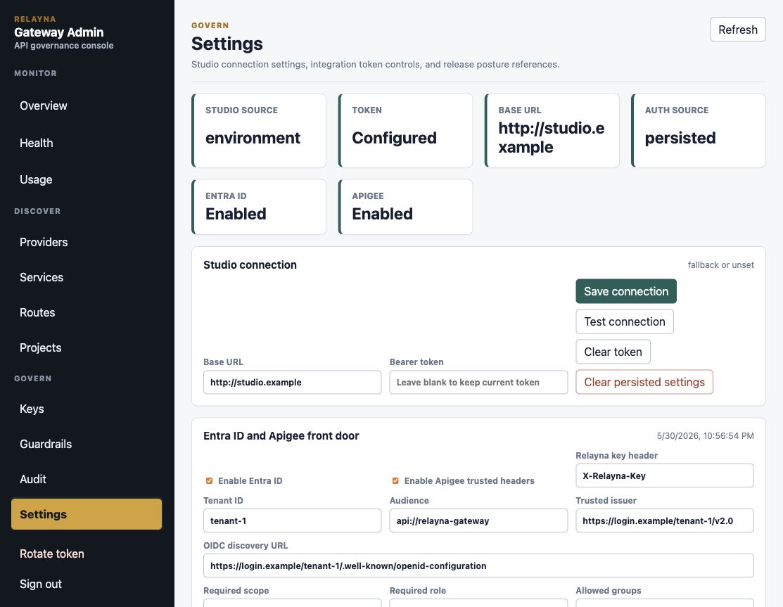Edit the Relayna key header field
Viewport: 783px width, 607px height.
(665, 475)
